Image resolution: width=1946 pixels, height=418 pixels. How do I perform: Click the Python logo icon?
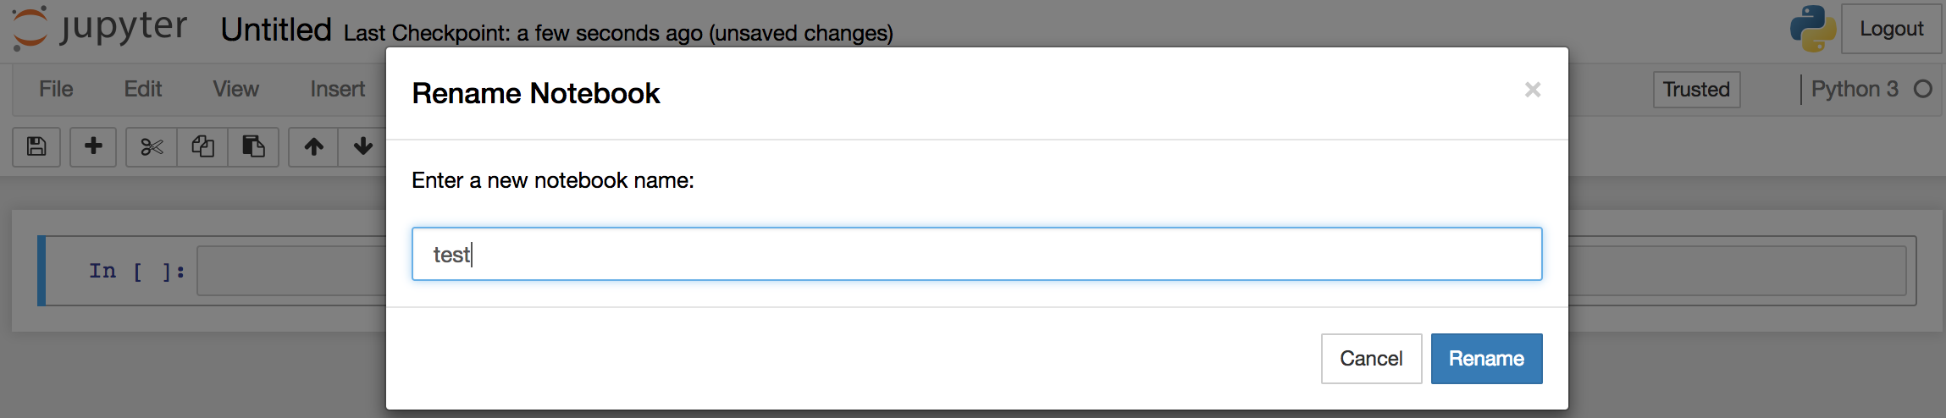(x=1813, y=29)
